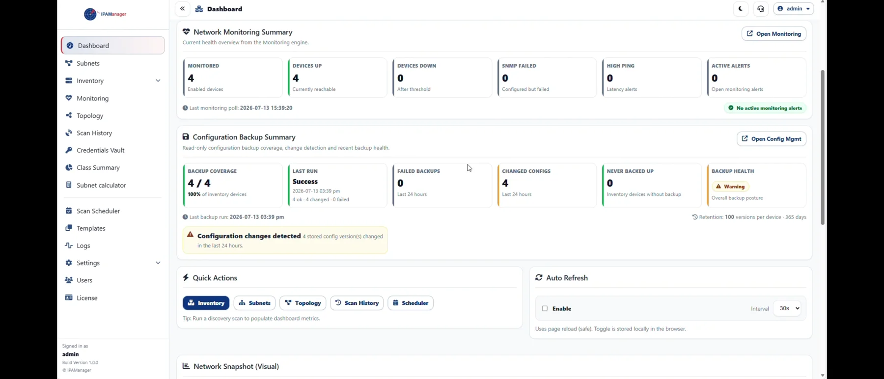Click the Quick Actions lightning icon

pos(186,277)
